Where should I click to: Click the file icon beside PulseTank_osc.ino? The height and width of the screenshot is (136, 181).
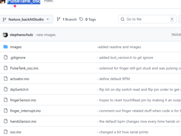point(6,68)
